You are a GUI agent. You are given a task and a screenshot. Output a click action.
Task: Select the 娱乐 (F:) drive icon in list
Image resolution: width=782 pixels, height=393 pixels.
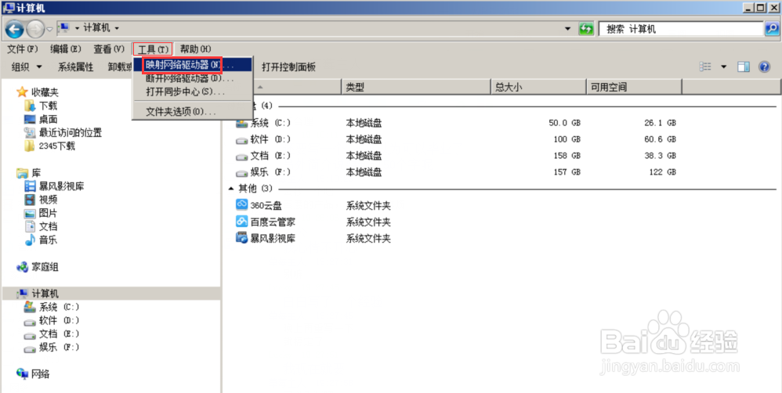click(x=242, y=173)
